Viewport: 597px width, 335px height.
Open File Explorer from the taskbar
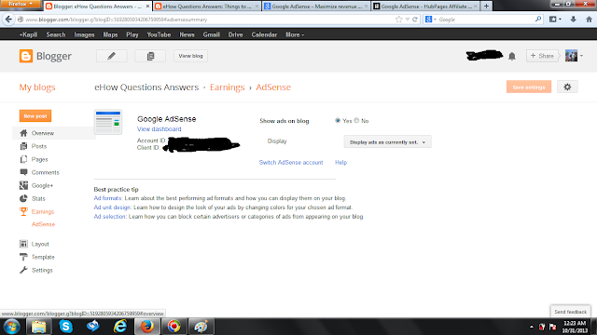coord(38,327)
